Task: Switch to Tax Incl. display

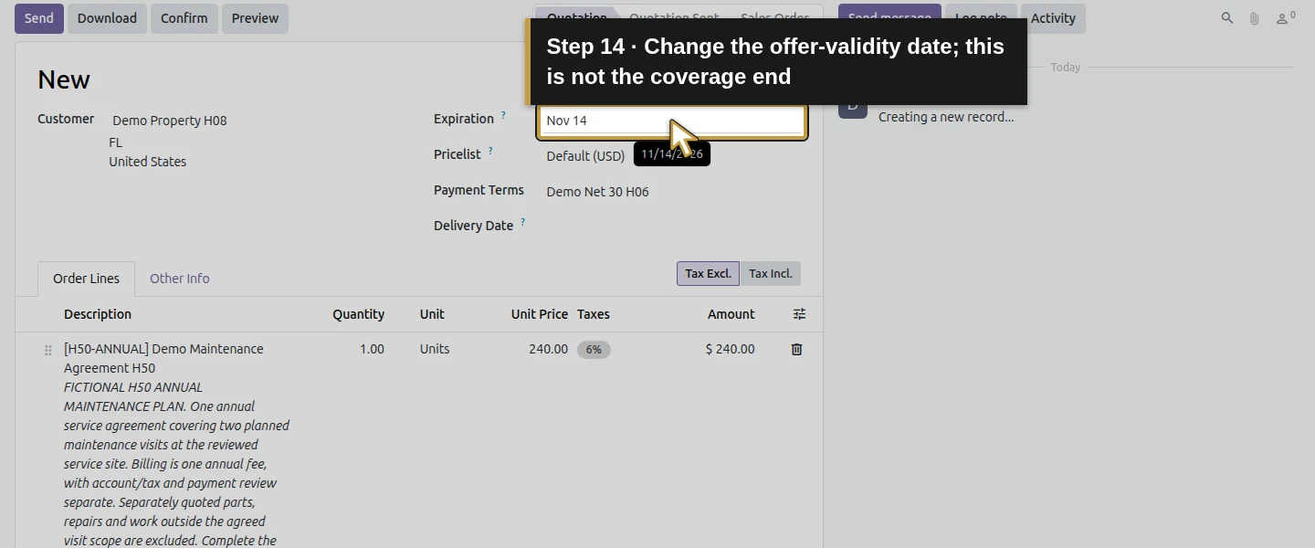Action: [770, 274]
